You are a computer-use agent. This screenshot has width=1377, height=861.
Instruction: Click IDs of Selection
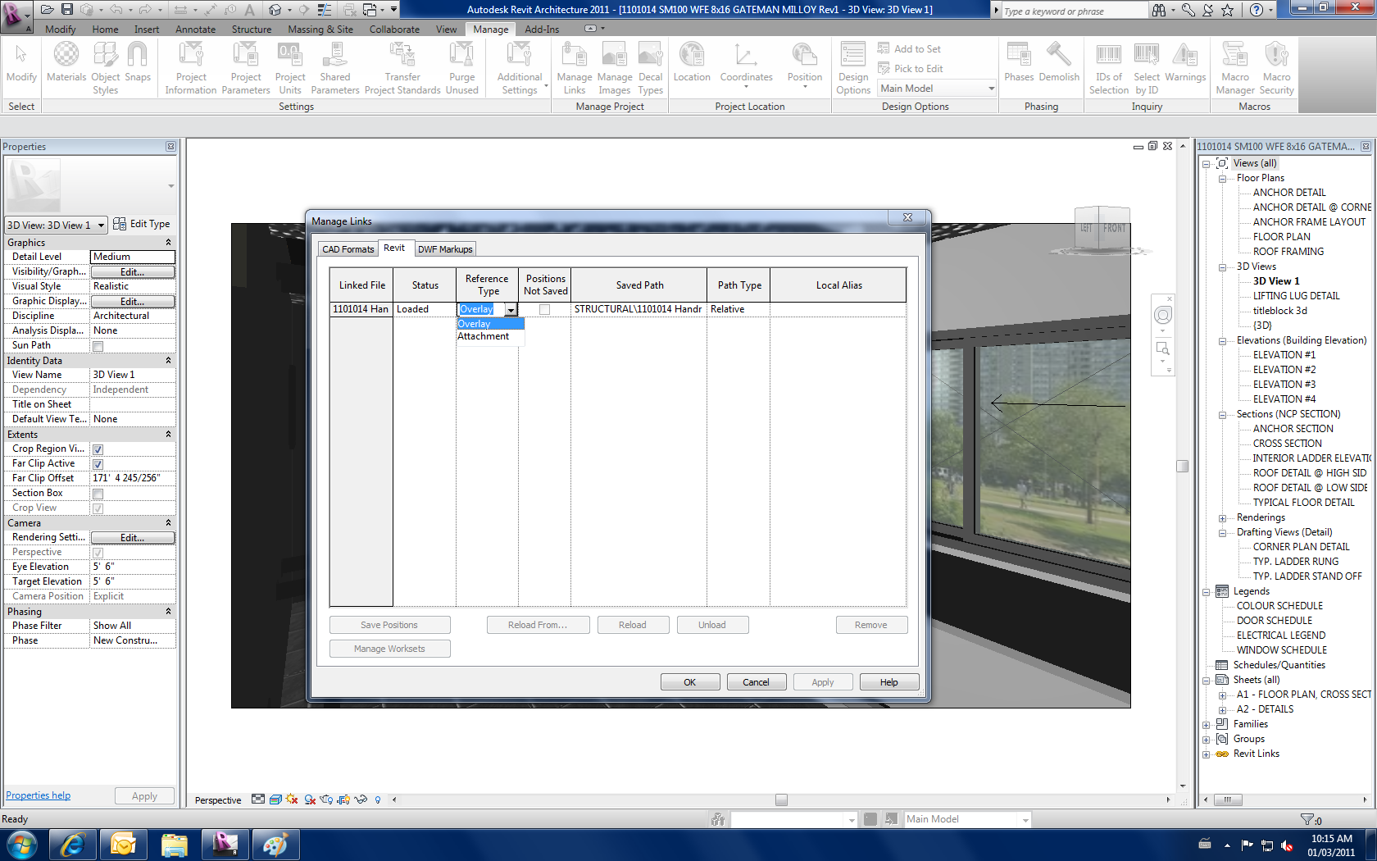click(1109, 68)
